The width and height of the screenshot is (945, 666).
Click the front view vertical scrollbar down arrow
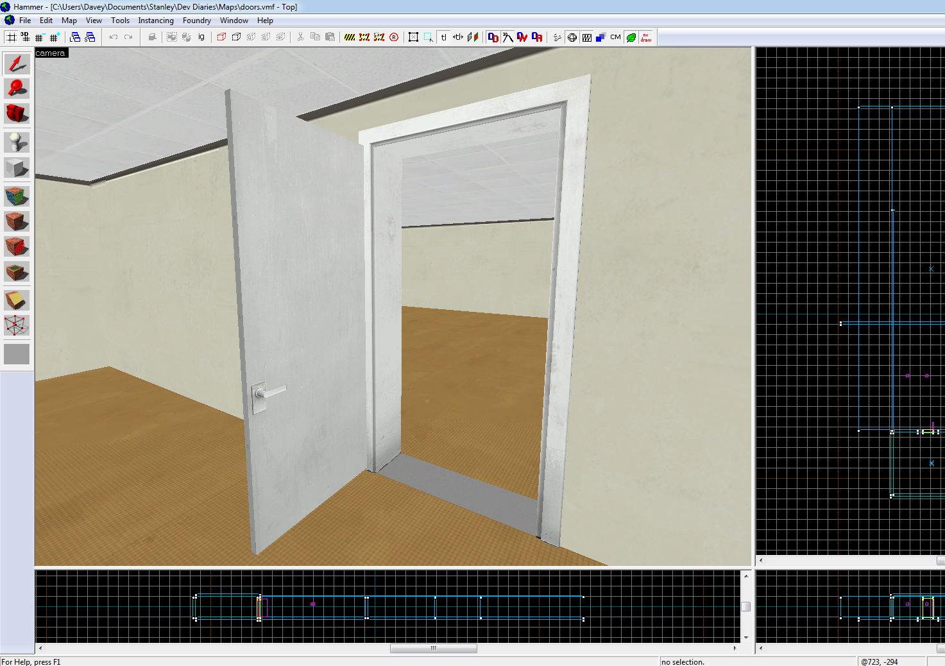coord(745,637)
